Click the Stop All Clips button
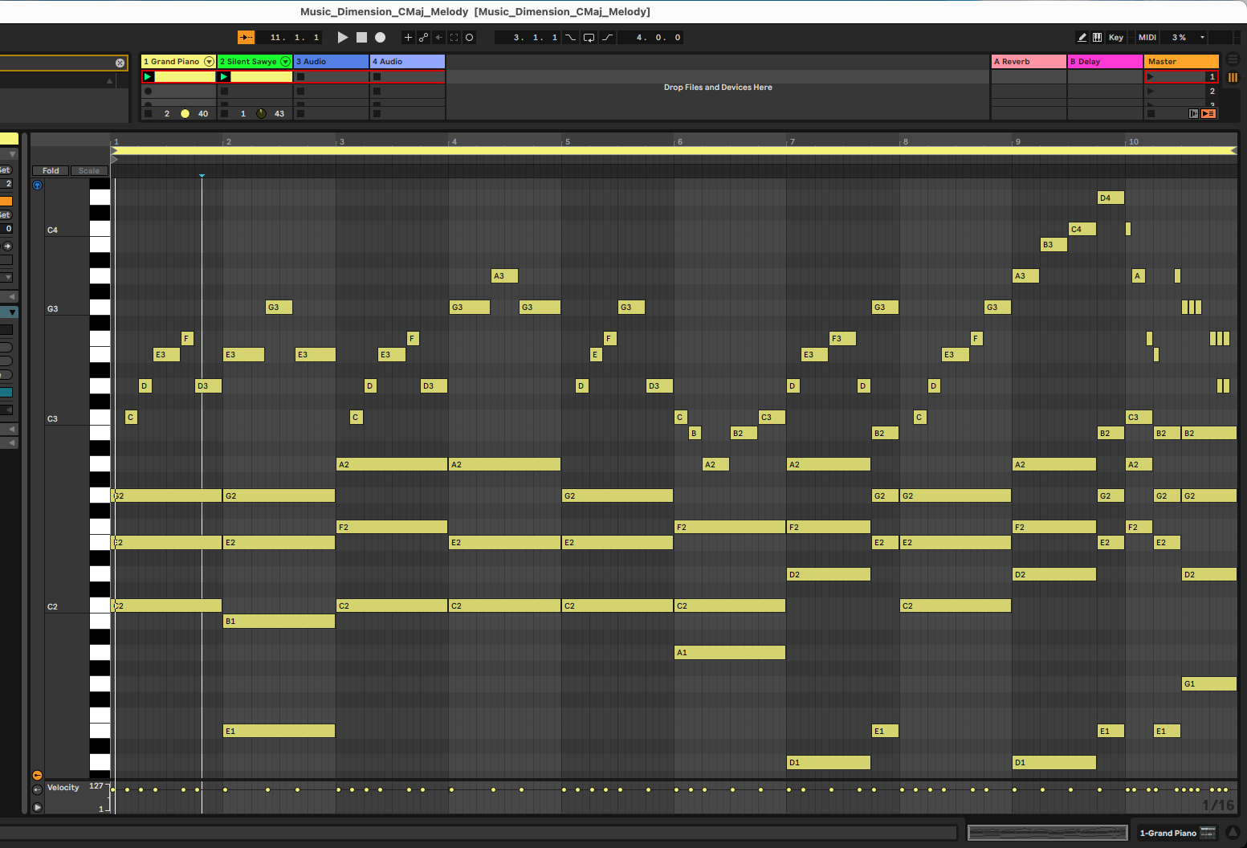The height and width of the screenshot is (848, 1247). pos(1151,113)
